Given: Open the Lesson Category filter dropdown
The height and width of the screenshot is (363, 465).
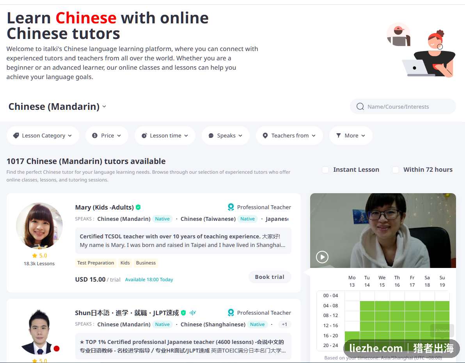Looking at the screenshot, I should click(43, 136).
